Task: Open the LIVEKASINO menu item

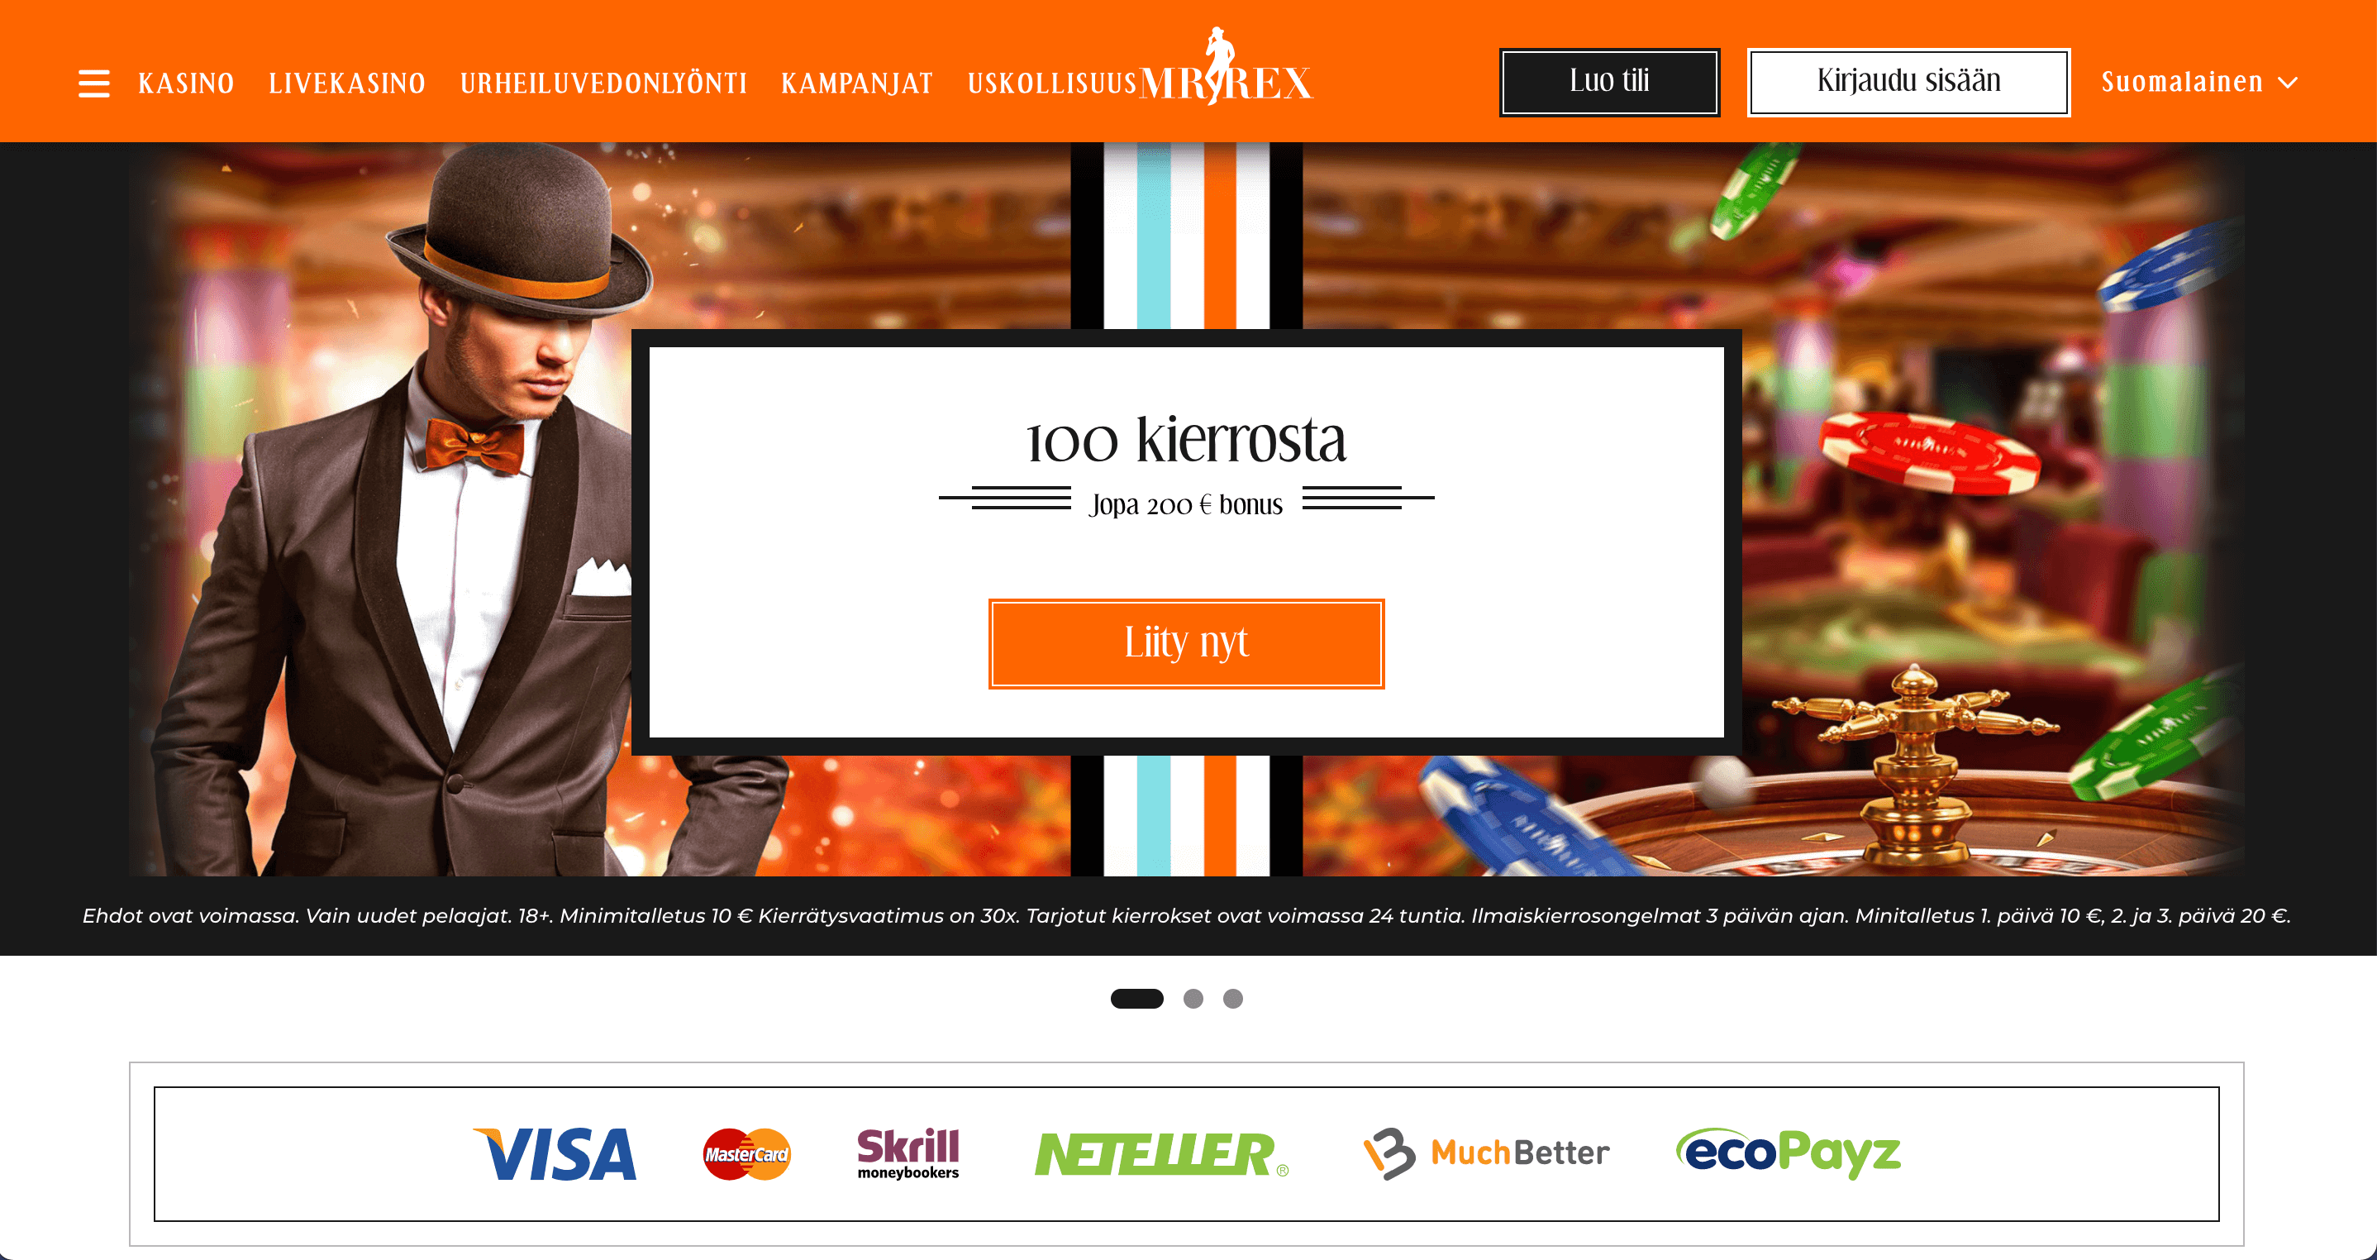Action: 347,83
